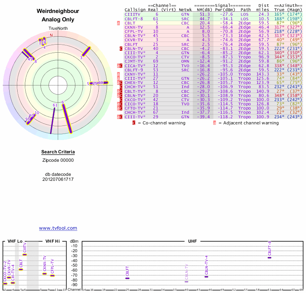
Task: Click the CBLT marker in the VHF chart
Action: tap(21, 269)
